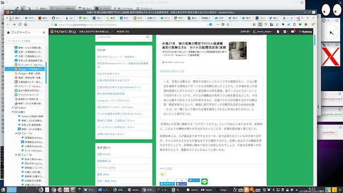343x193 pixels.
Task: List all tabs with the chevron dropdown
Action: click(313, 18)
